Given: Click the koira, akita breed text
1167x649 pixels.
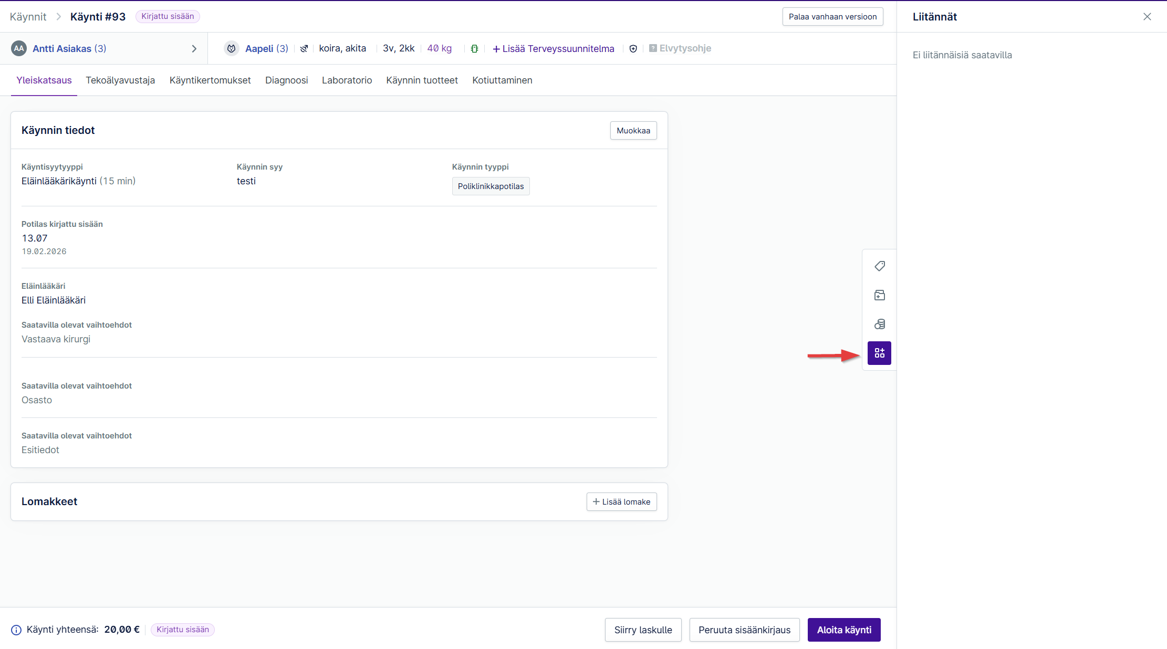Looking at the screenshot, I should (342, 48).
